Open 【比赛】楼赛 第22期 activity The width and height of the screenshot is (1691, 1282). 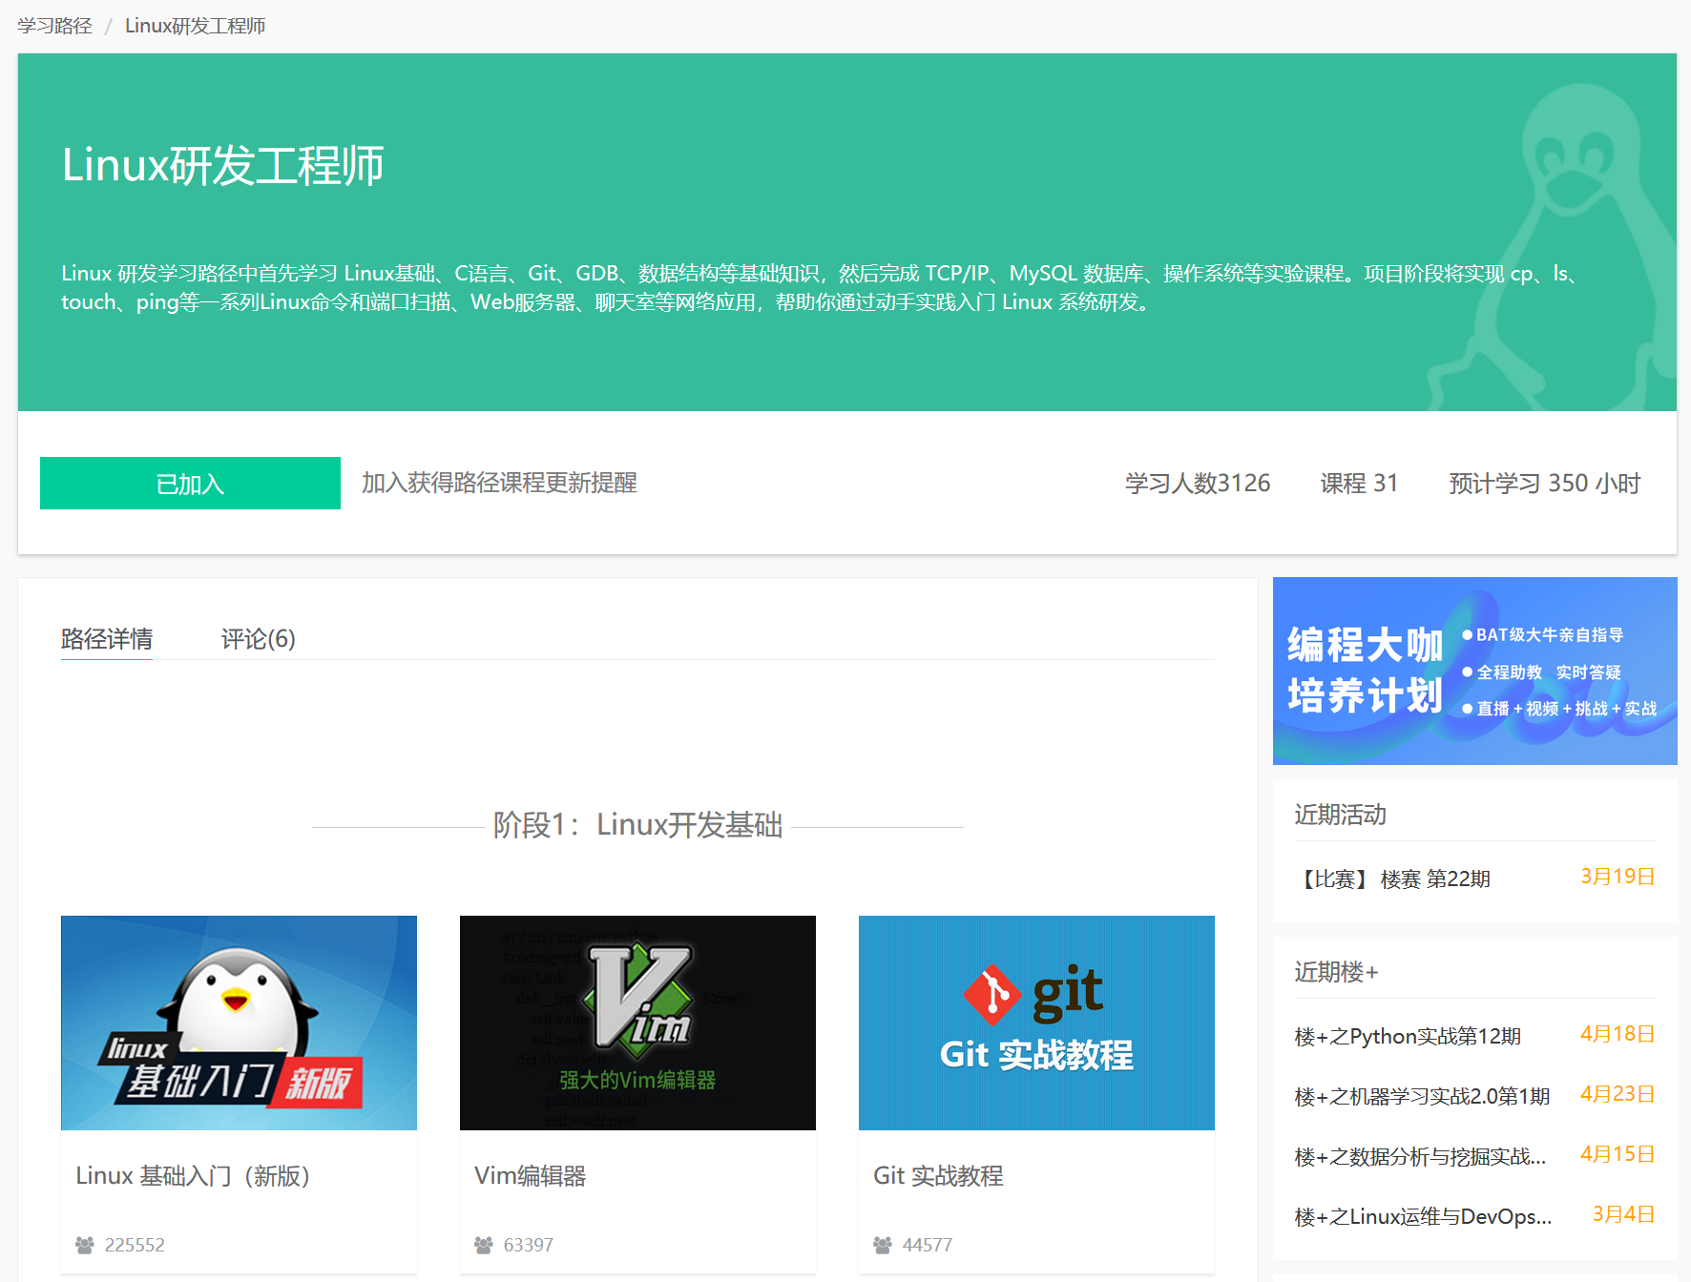[x=1392, y=879]
